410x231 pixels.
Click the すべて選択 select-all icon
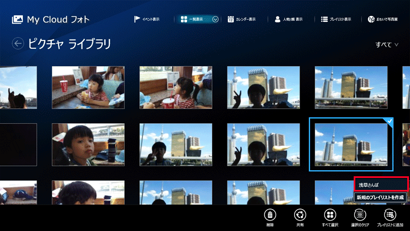click(x=330, y=215)
